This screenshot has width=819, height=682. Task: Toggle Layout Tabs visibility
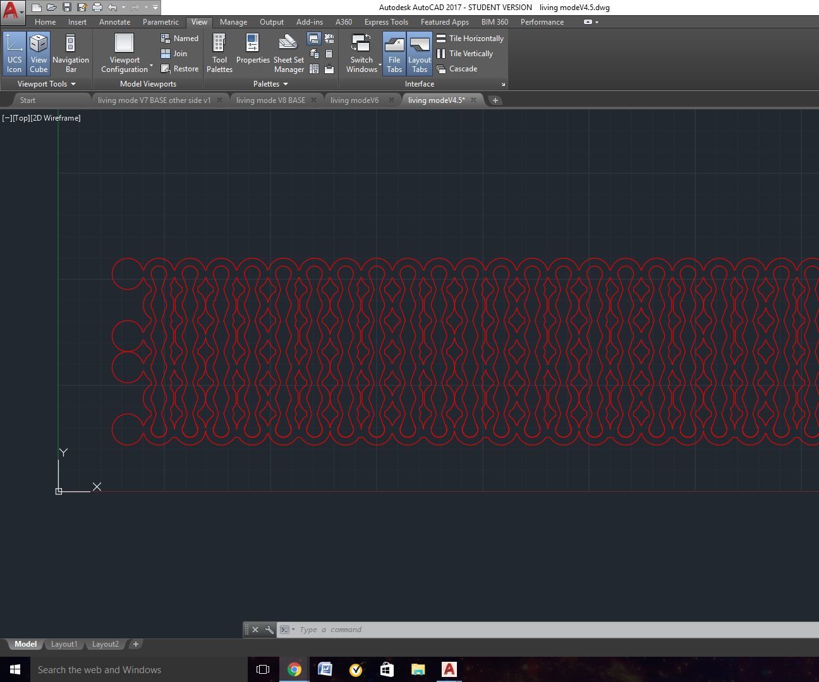pos(419,52)
